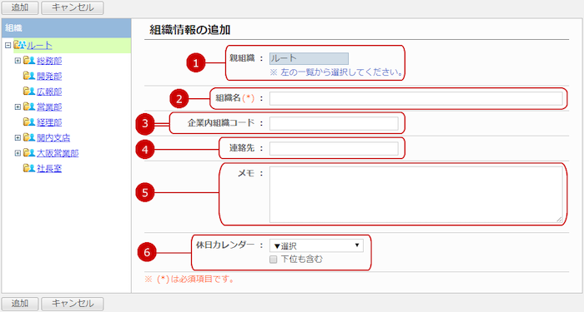This screenshot has width=584, height=312.
Task: Select the 大阪営業部 organization link
Action: pyautogui.click(x=58, y=153)
